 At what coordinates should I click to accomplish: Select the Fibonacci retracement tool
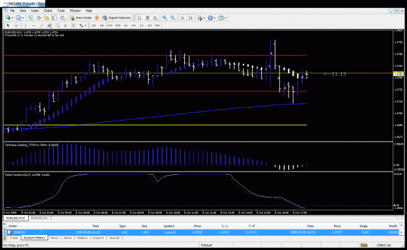(57, 25)
